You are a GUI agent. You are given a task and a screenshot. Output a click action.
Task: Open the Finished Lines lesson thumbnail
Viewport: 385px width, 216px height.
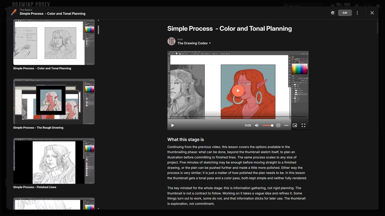click(54, 161)
